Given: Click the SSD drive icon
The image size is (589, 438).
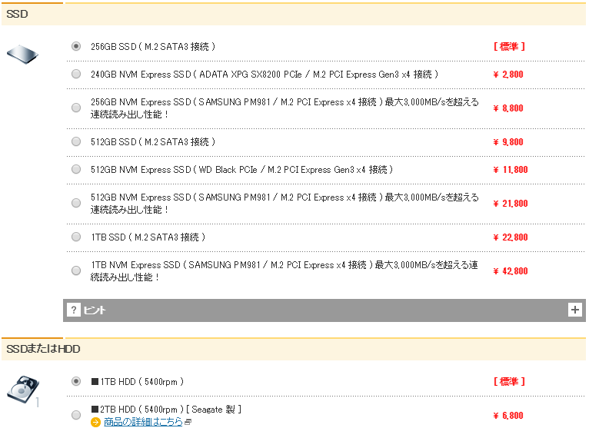Looking at the screenshot, I should pyautogui.click(x=24, y=54).
